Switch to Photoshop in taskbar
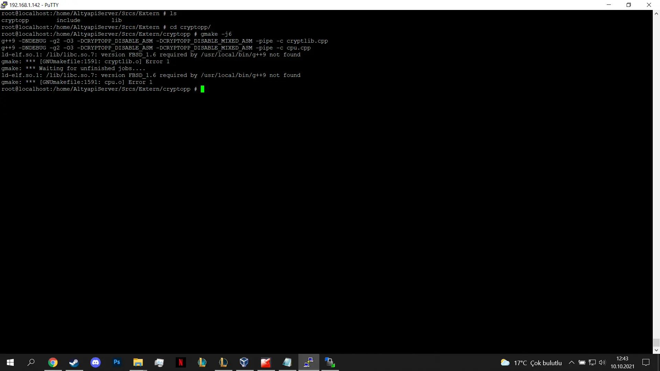 tap(117, 362)
